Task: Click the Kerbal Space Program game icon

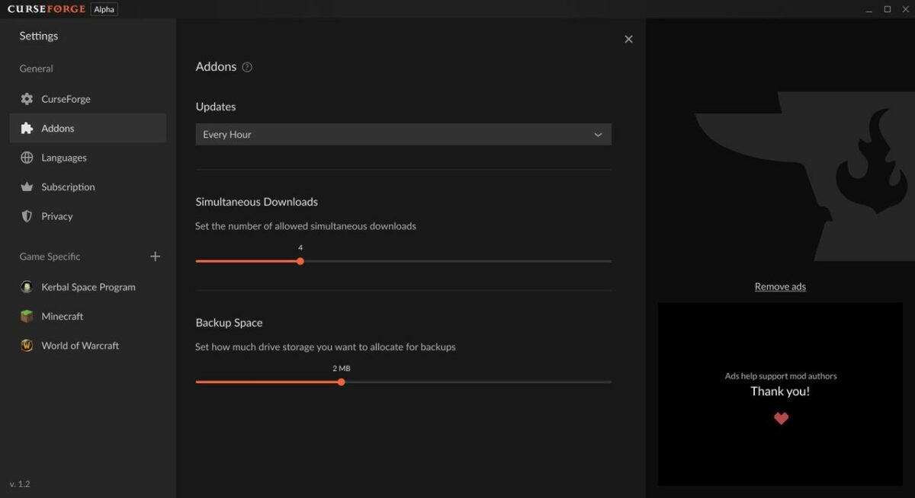Action: 27,287
